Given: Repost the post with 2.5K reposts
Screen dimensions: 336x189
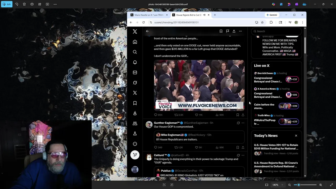Looking at the screenshot, I should click(179, 115).
